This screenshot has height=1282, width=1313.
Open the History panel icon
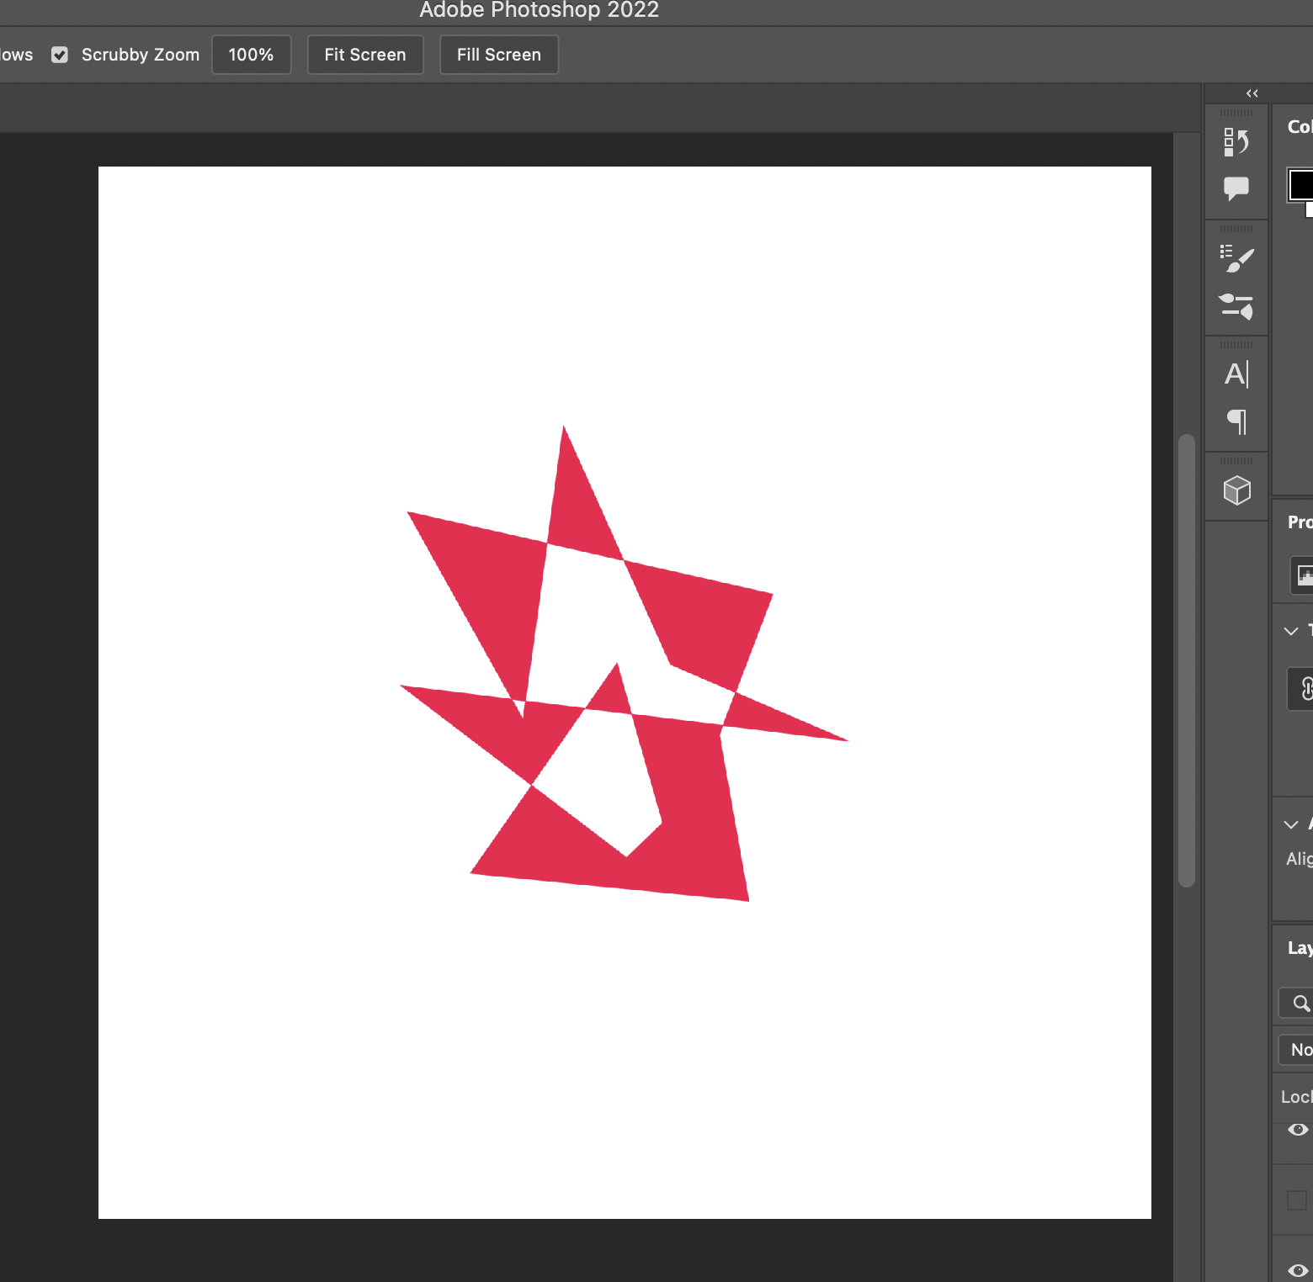point(1236,141)
